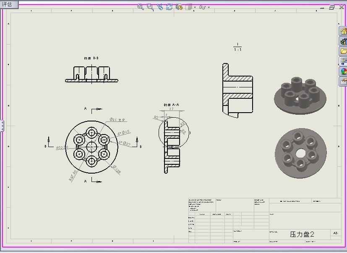Restore down the drawing document window
347x253 pixels.
331,7
